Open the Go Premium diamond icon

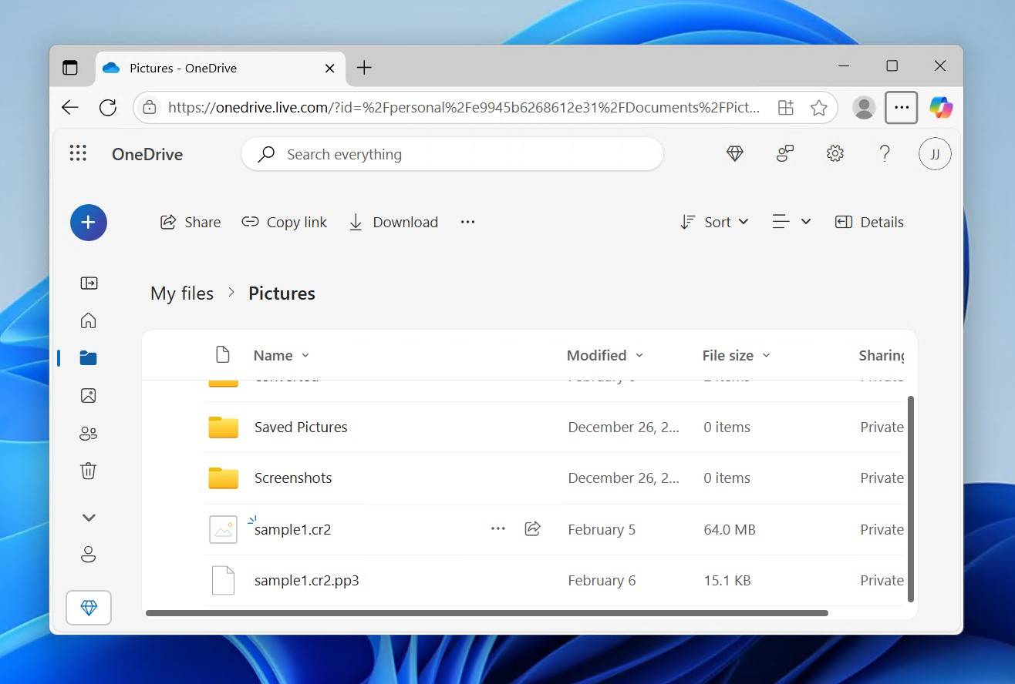tap(734, 153)
